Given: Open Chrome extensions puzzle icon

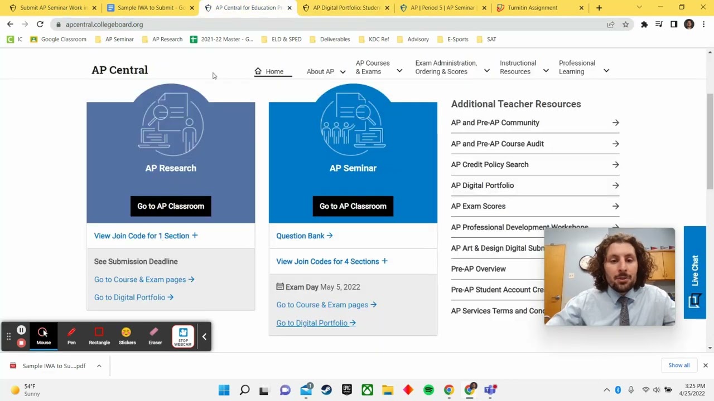Looking at the screenshot, I should pyautogui.click(x=644, y=25).
